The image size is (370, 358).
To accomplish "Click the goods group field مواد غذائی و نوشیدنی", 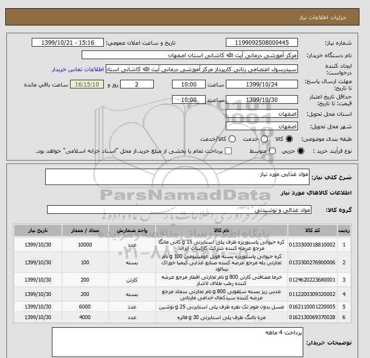I will (179, 210).
